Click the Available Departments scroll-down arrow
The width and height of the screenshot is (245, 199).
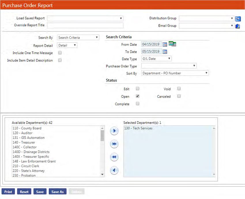[x=102, y=174]
